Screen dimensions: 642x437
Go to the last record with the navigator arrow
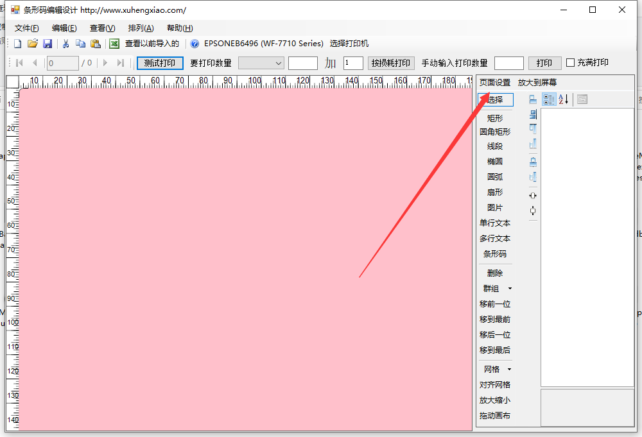[x=121, y=63]
